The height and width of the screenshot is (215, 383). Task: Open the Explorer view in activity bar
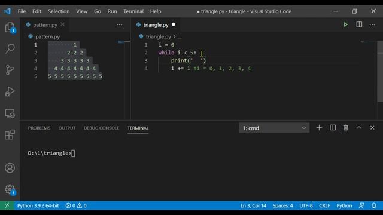click(x=10, y=27)
